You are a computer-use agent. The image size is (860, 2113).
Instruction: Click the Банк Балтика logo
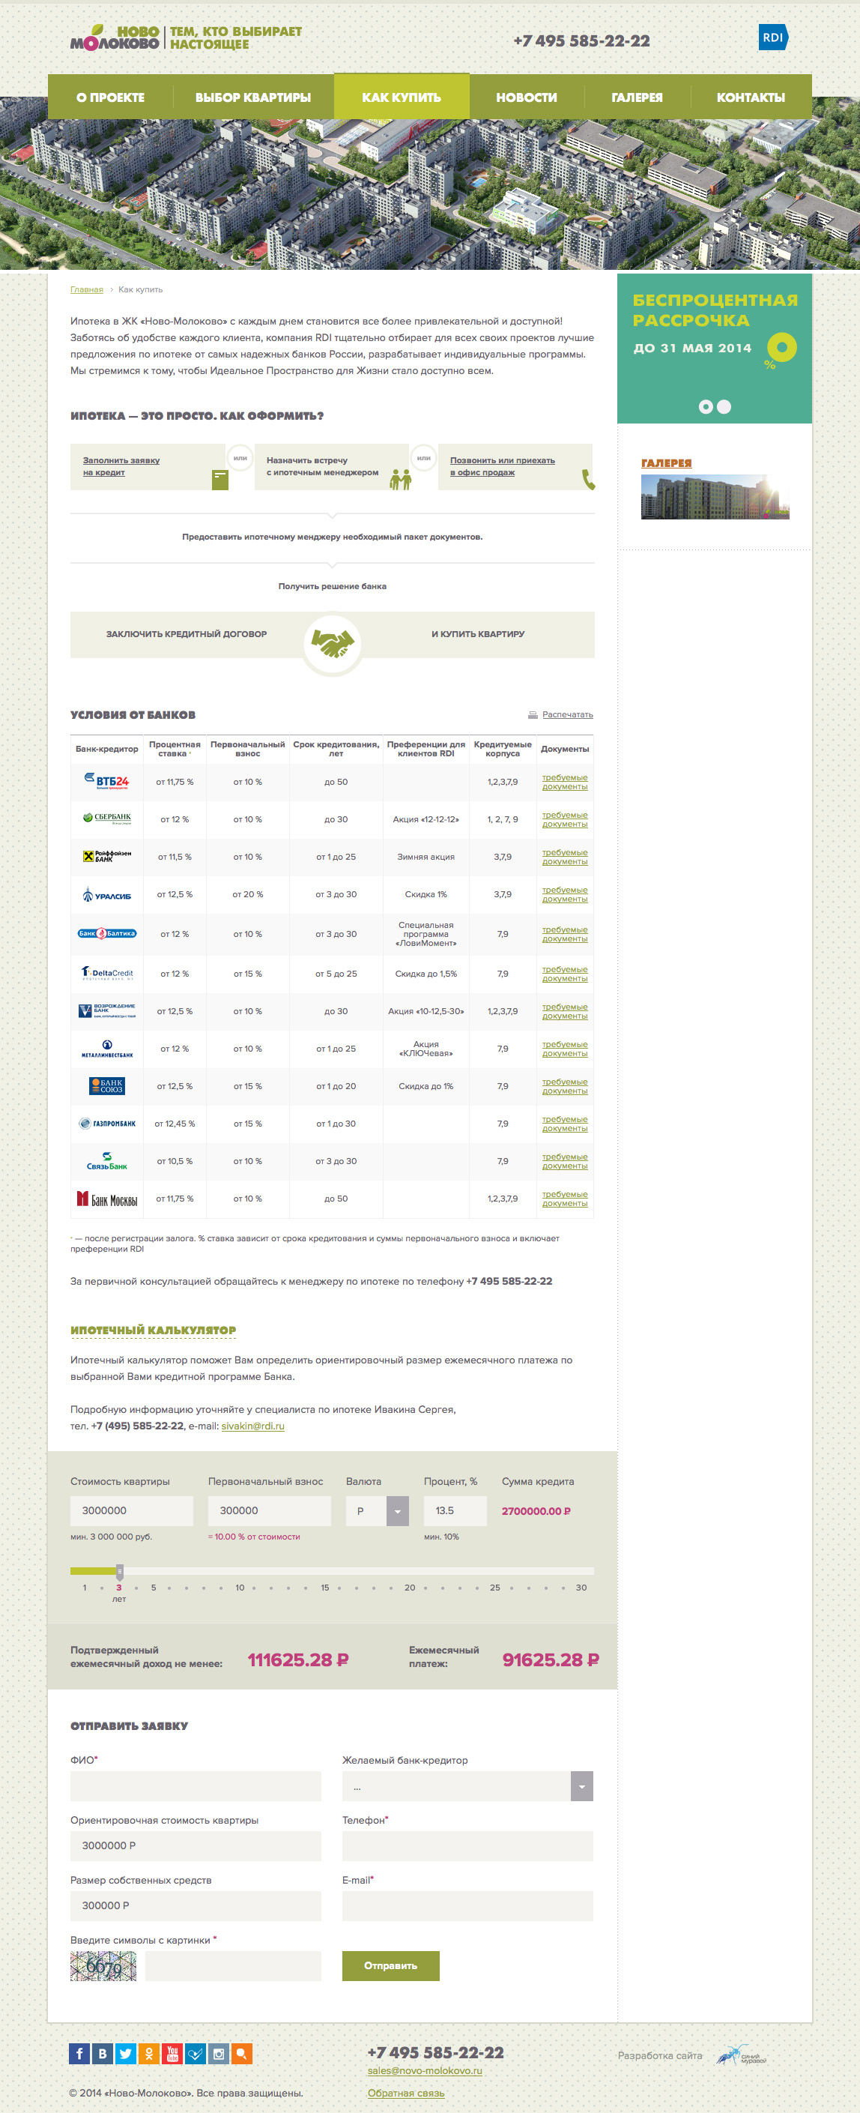coord(107,933)
